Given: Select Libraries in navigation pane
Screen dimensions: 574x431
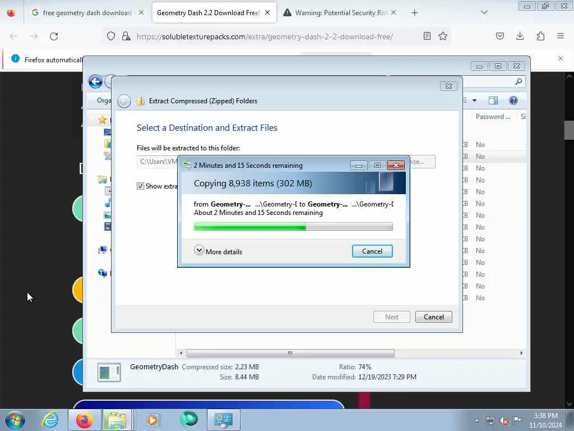Looking at the screenshot, I should click(103, 180).
